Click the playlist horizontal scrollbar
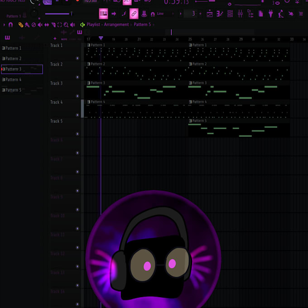This screenshot has height=308, width=308. click(x=210, y=32)
